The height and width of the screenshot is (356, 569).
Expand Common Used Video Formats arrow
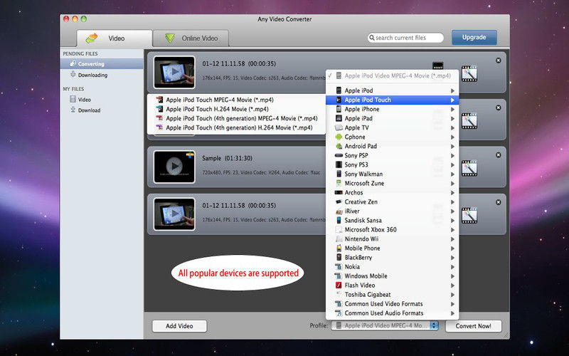click(452, 304)
